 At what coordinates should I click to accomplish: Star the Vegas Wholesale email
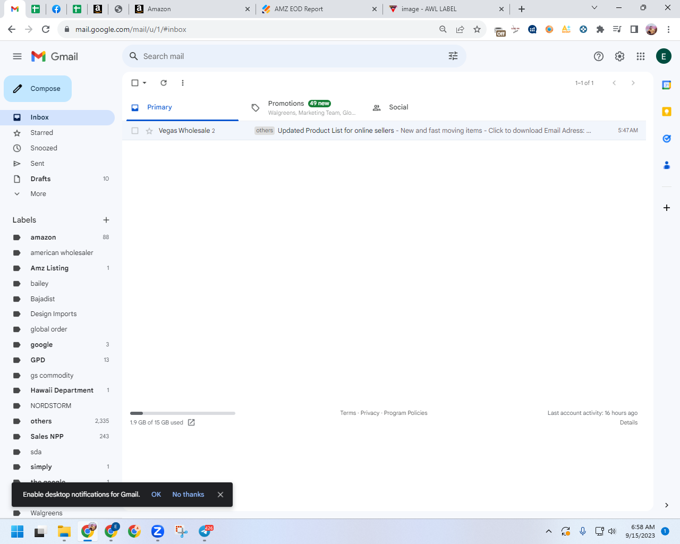click(x=149, y=131)
